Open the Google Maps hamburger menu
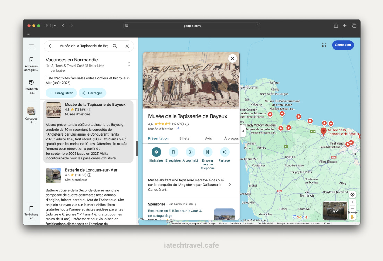This screenshot has width=383, height=261. [31, 46]
